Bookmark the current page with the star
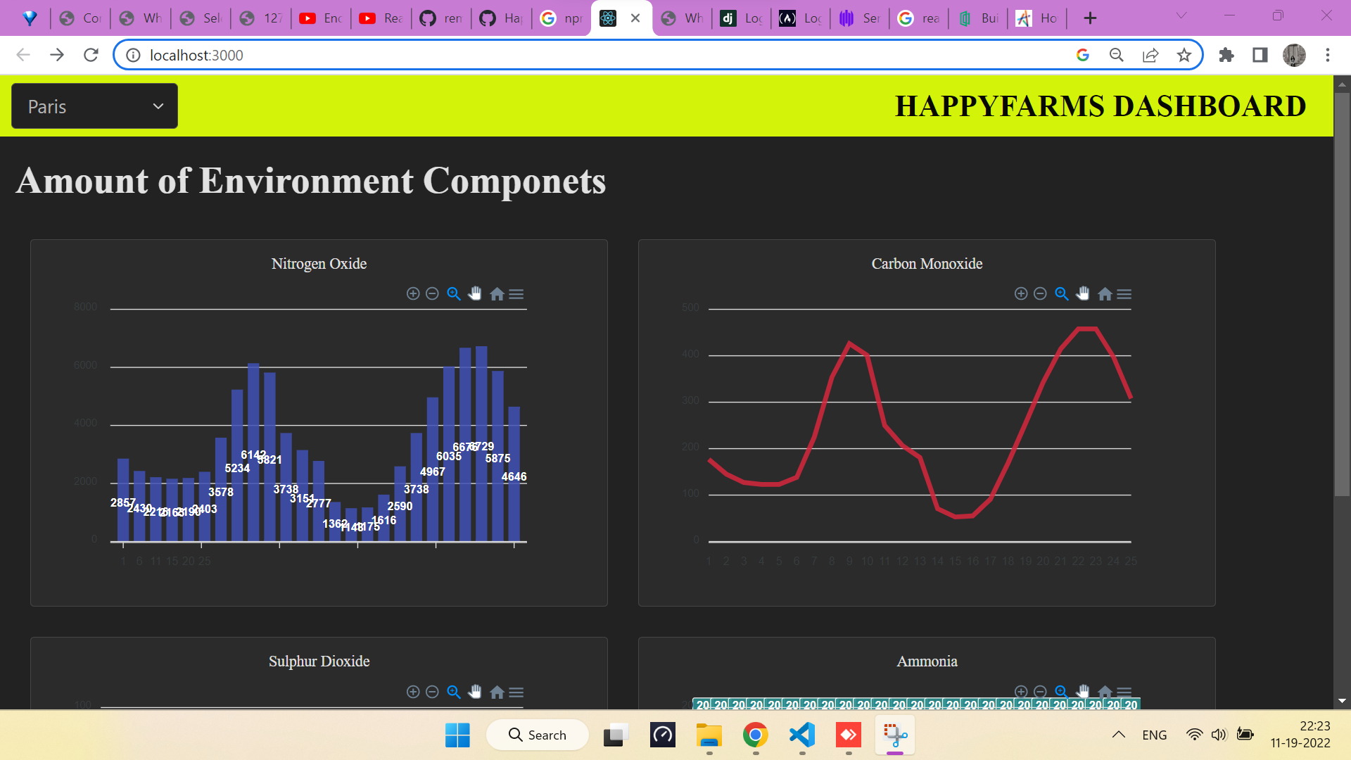 tap(1183, 55)
